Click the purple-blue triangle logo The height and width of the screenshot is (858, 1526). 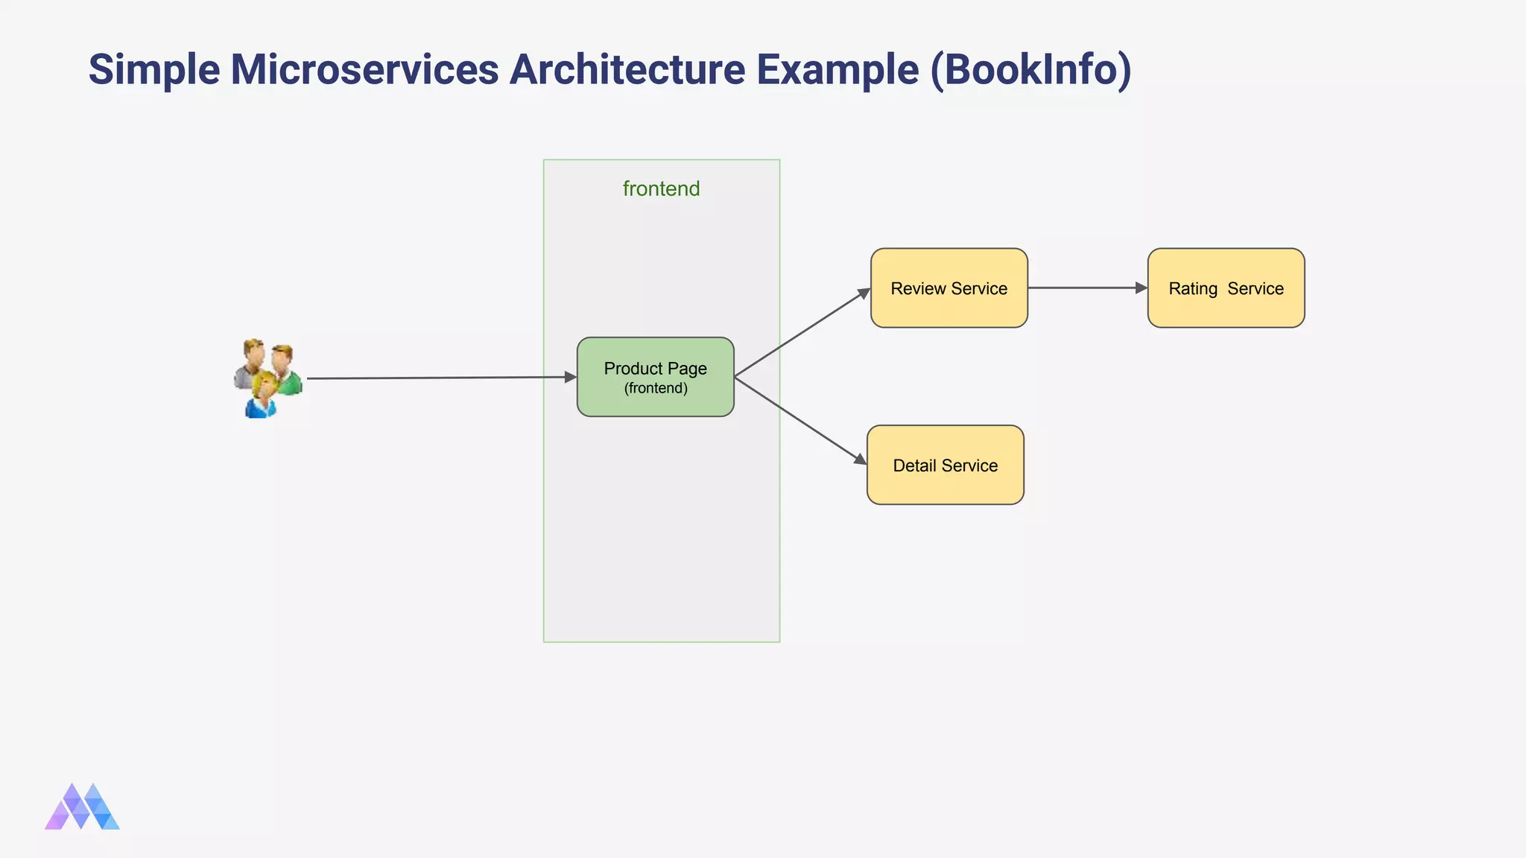[82, 807]
